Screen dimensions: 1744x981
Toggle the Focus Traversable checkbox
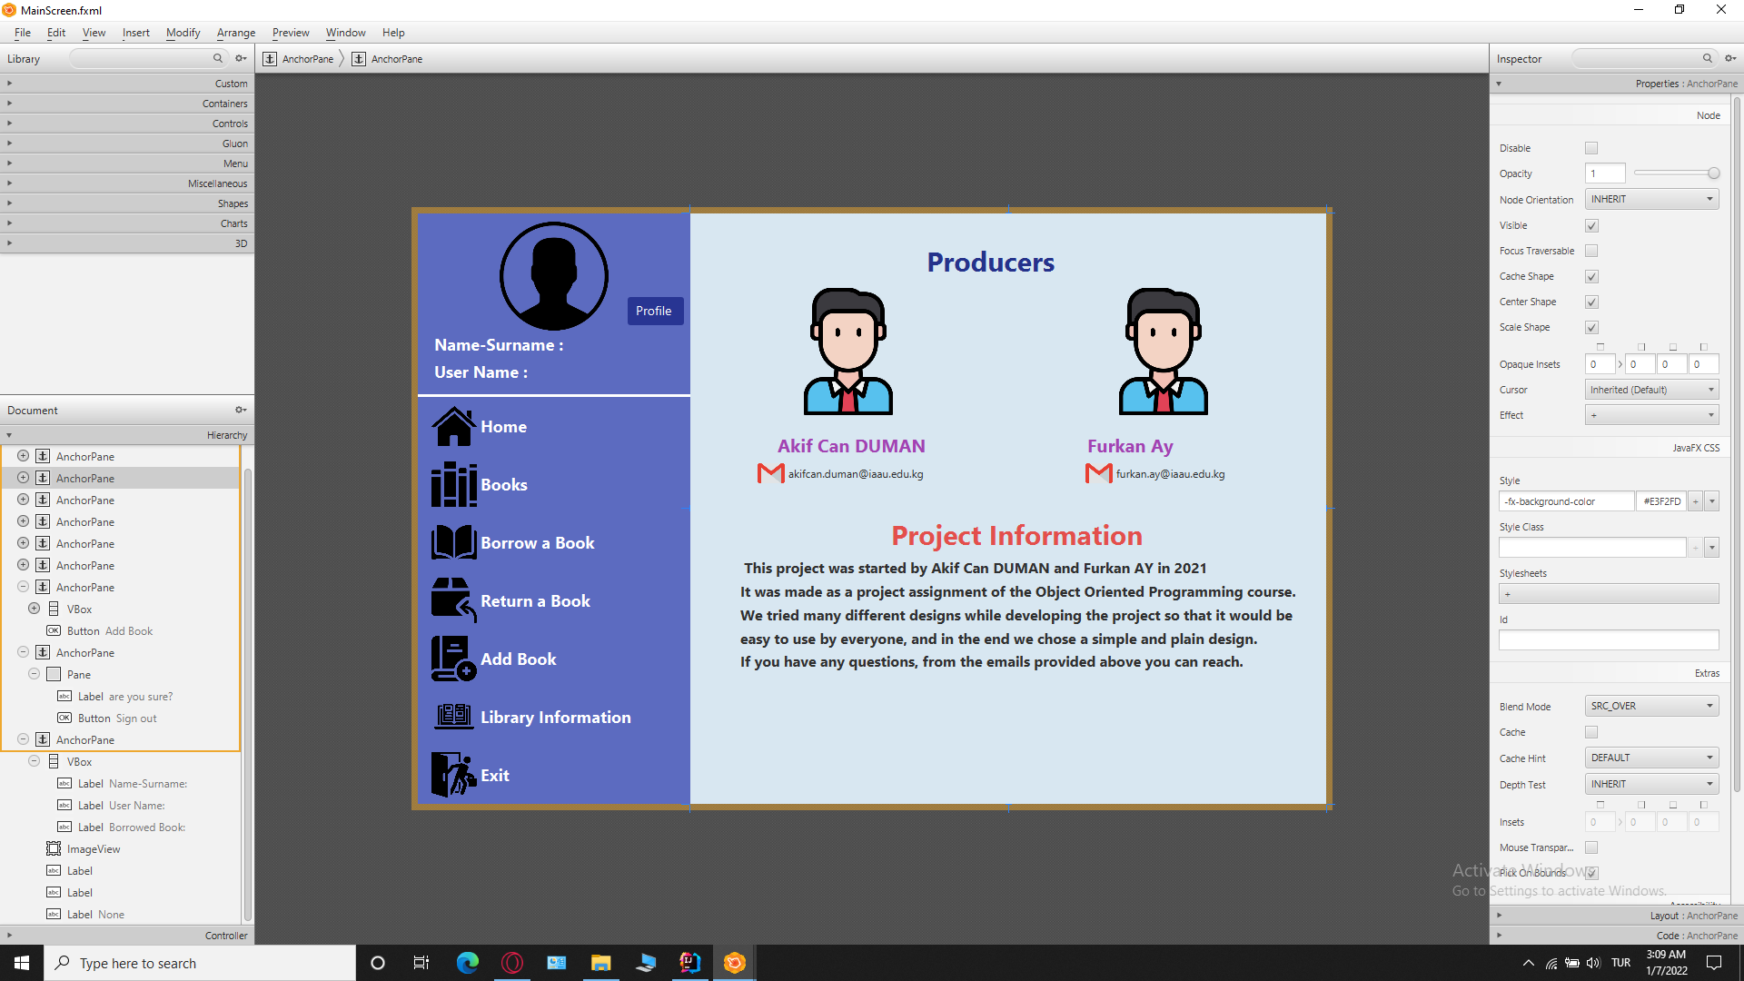(x=1591, y=251)
